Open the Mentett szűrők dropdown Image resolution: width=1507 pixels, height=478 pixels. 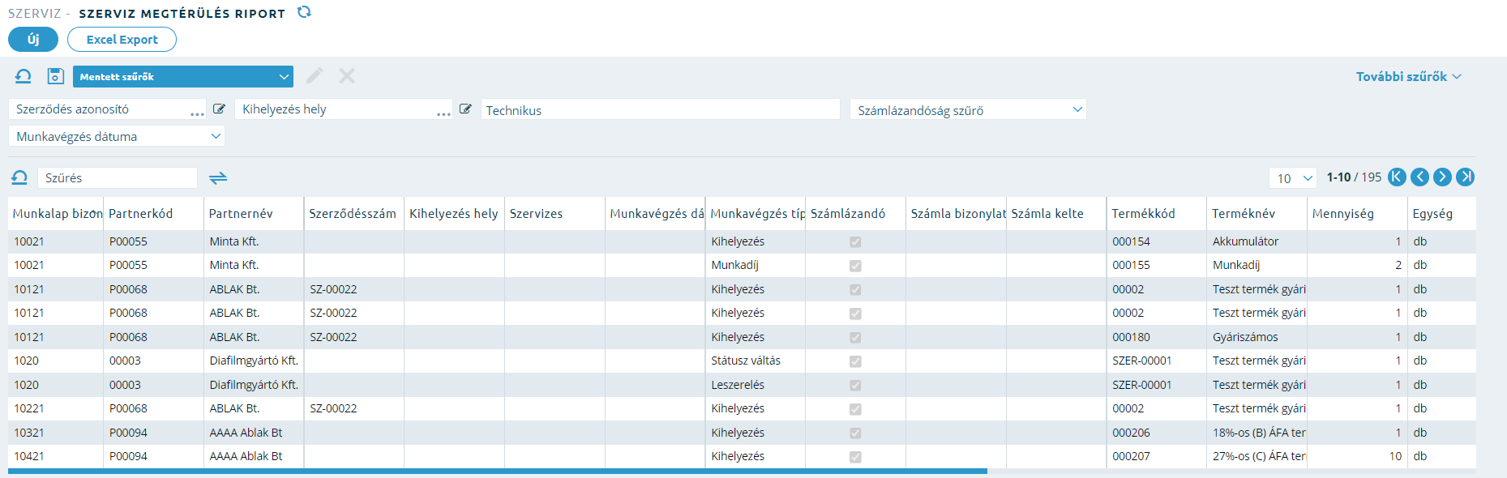(x=183, y=76)
